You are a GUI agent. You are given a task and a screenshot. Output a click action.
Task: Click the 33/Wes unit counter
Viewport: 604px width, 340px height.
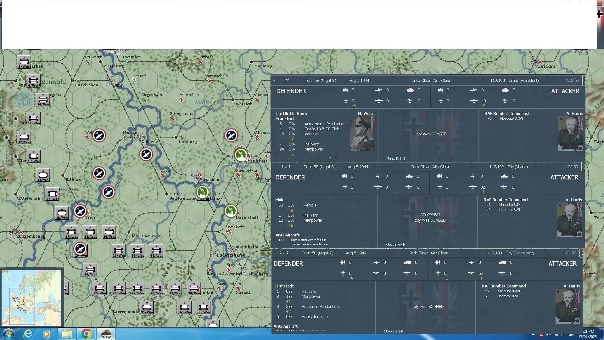tap(204, 308)
